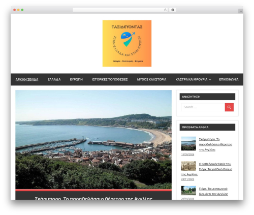Open the ΑΡΧΙΚΗ ΣΕΛΙΔΑ menu item
The image size is (254, 215).
(27, 79)
